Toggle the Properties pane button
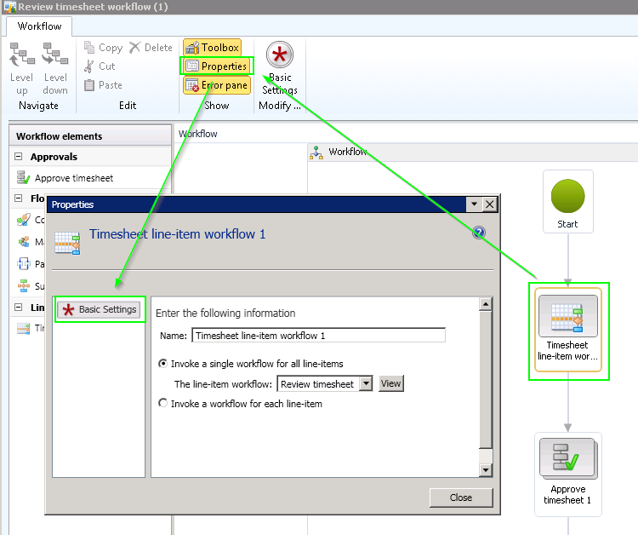 217,66
